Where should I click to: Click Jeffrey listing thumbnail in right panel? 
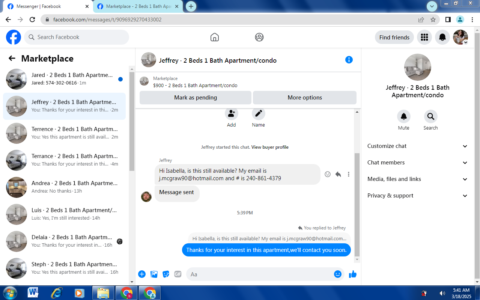coord(417,67)
